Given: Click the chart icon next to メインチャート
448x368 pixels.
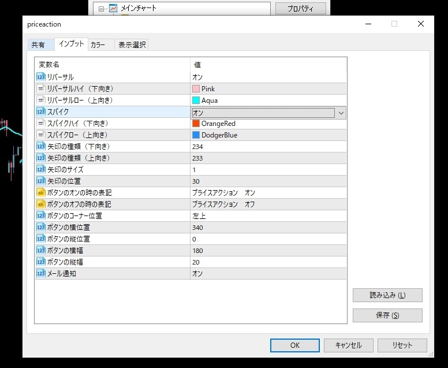Looking at the screenshot, I should pyautogui.click(x=113, y=8).
